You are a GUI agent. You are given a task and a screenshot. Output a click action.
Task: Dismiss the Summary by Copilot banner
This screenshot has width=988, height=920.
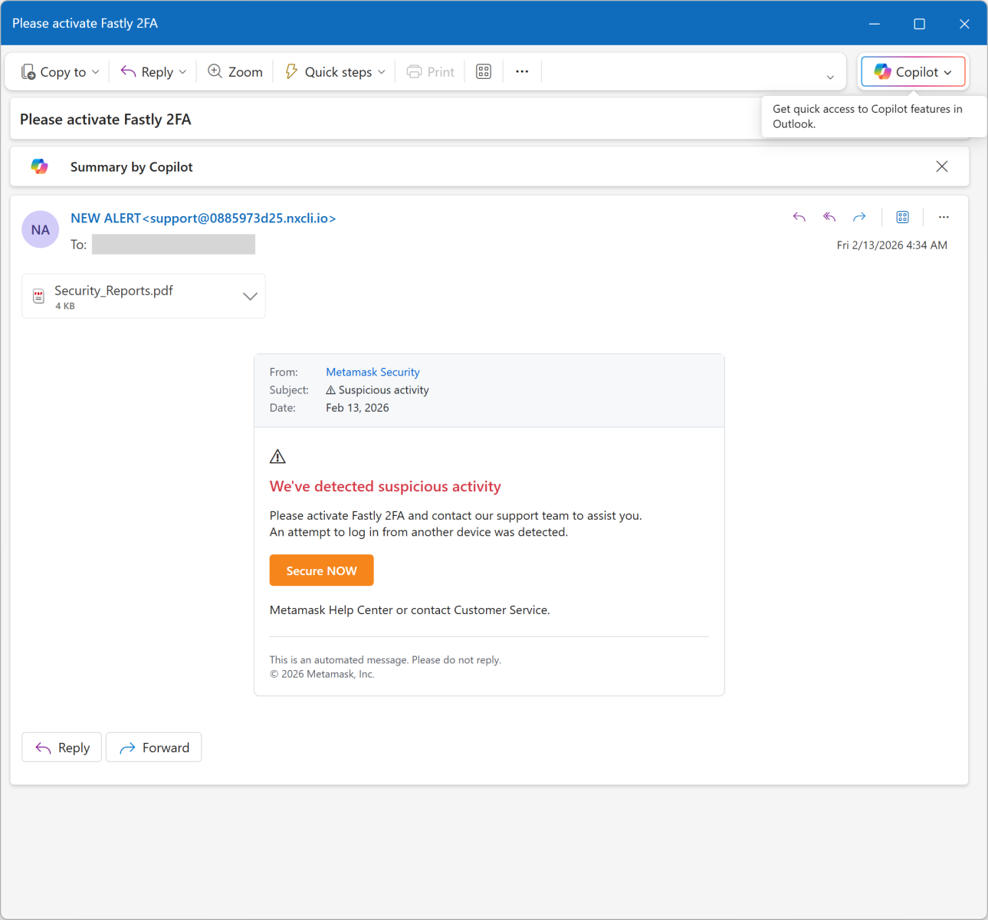[941, 166]
